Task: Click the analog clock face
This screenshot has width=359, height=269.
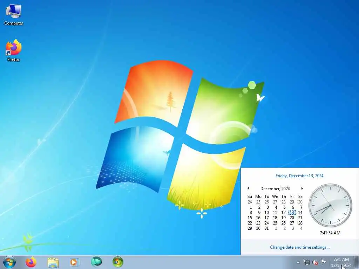Action: click(x=330, y=205)
